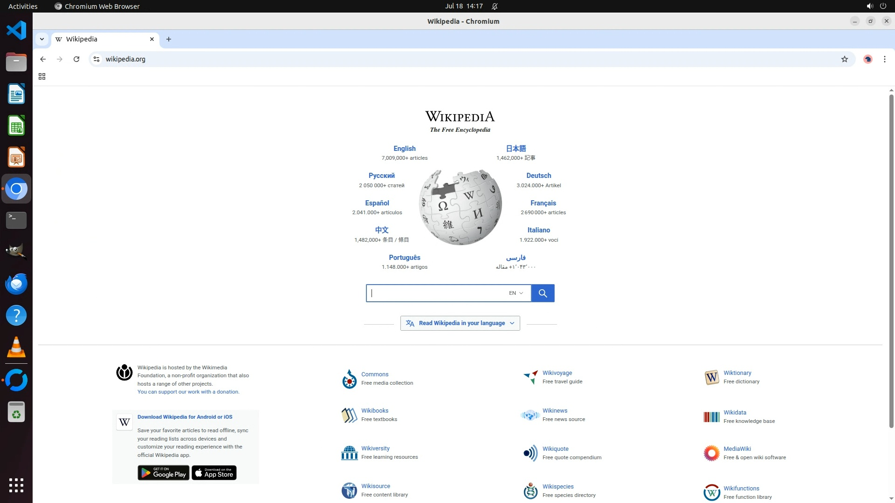Open a new browser tab
Screen dimensions: 895x503
pyautogui.click(x=169, y=39)
